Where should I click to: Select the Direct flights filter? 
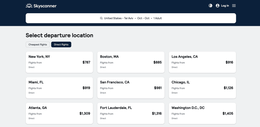[x=61, y=44]
